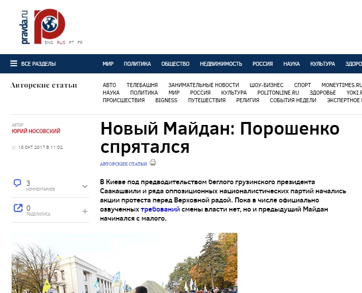Open the ШОУ-БИЗНЕС subsection

[266, 85]
